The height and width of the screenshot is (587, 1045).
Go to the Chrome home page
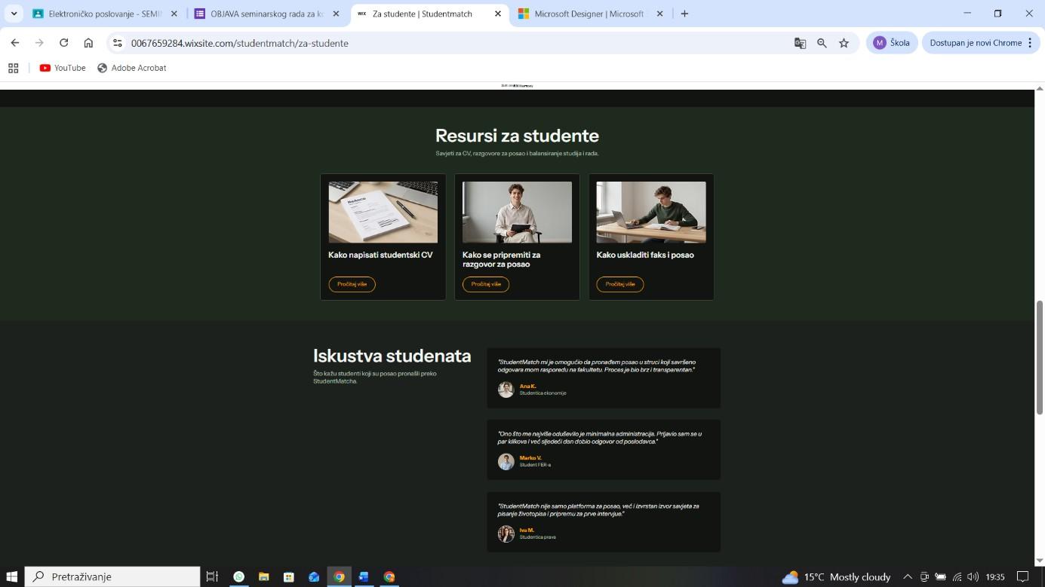(x=88, y=43)
